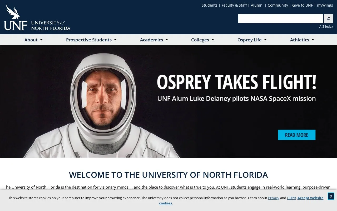Click the OSPREY TAKES FLIGHT! headline
The image size is (337, 211).
[x=236, y=82]
